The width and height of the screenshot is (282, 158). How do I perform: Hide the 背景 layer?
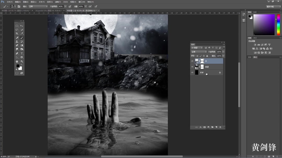coord(192,72)
